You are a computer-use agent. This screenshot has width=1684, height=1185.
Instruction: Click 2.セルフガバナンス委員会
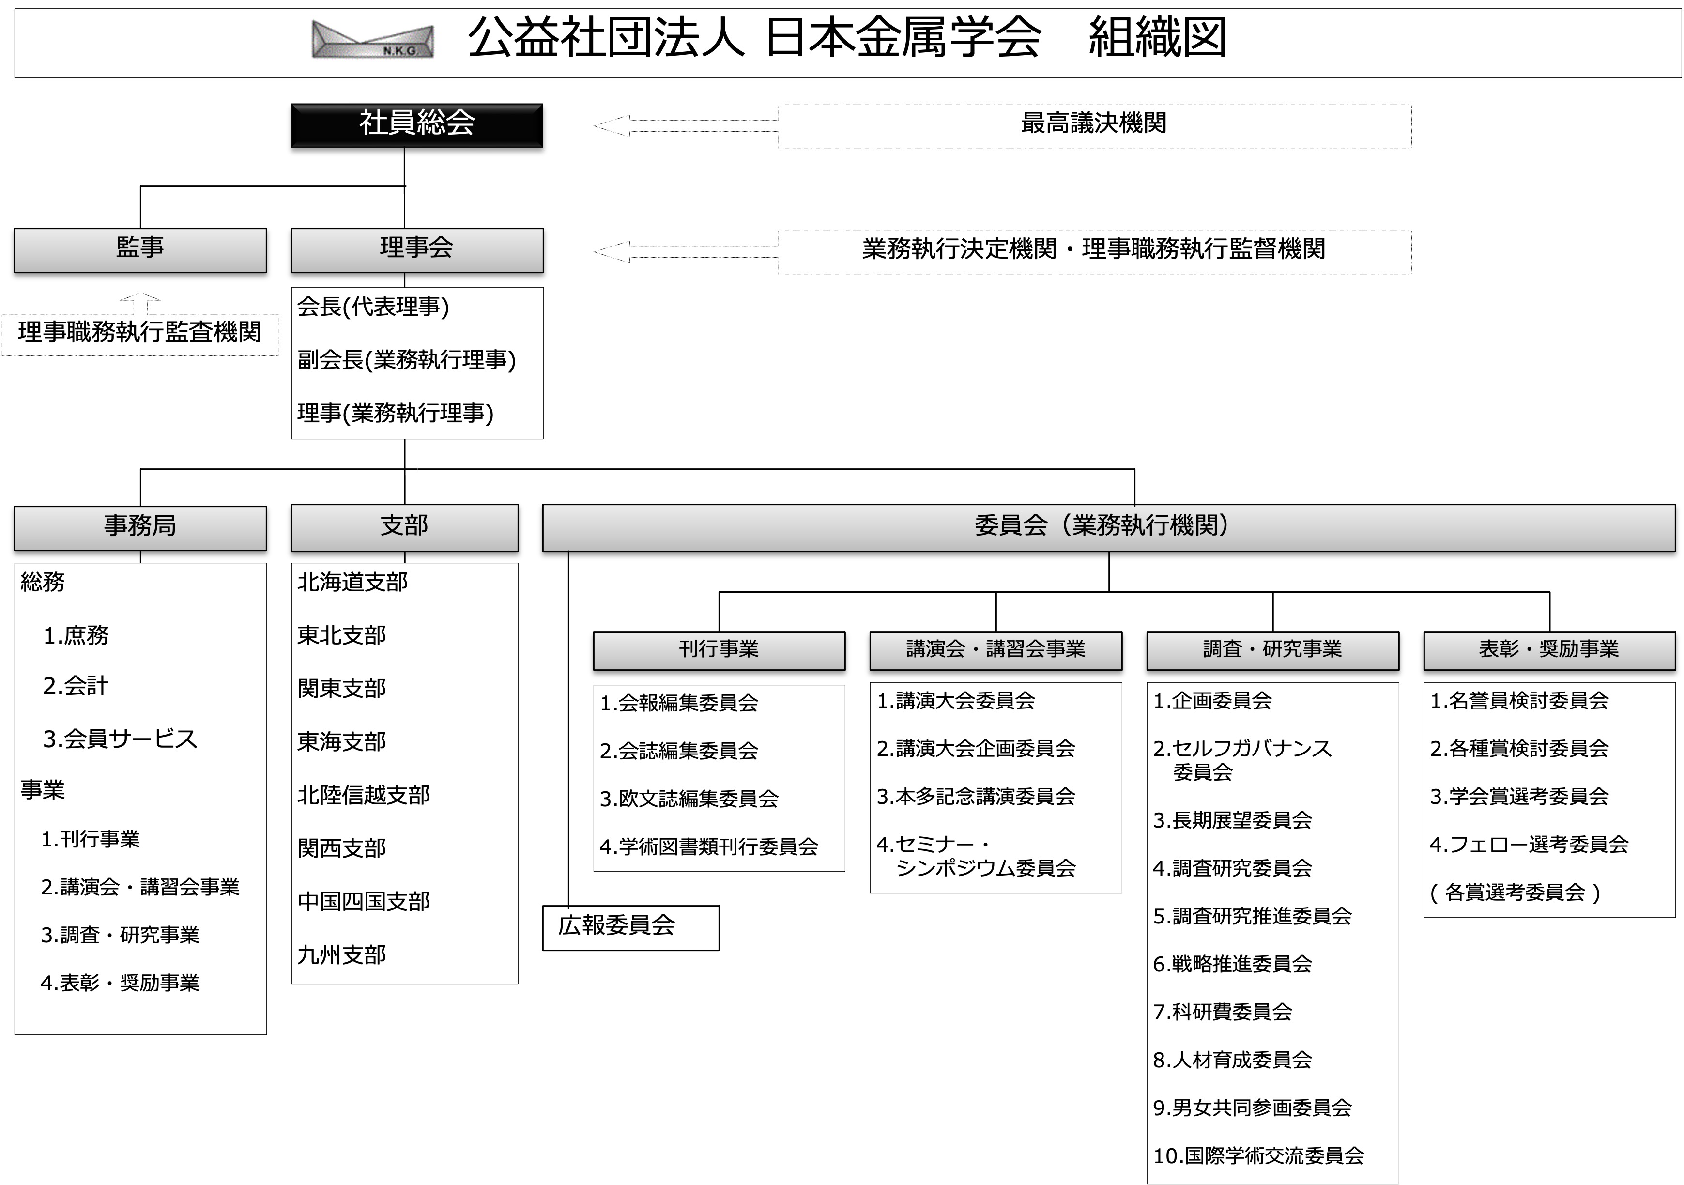tap(1242, 761)
